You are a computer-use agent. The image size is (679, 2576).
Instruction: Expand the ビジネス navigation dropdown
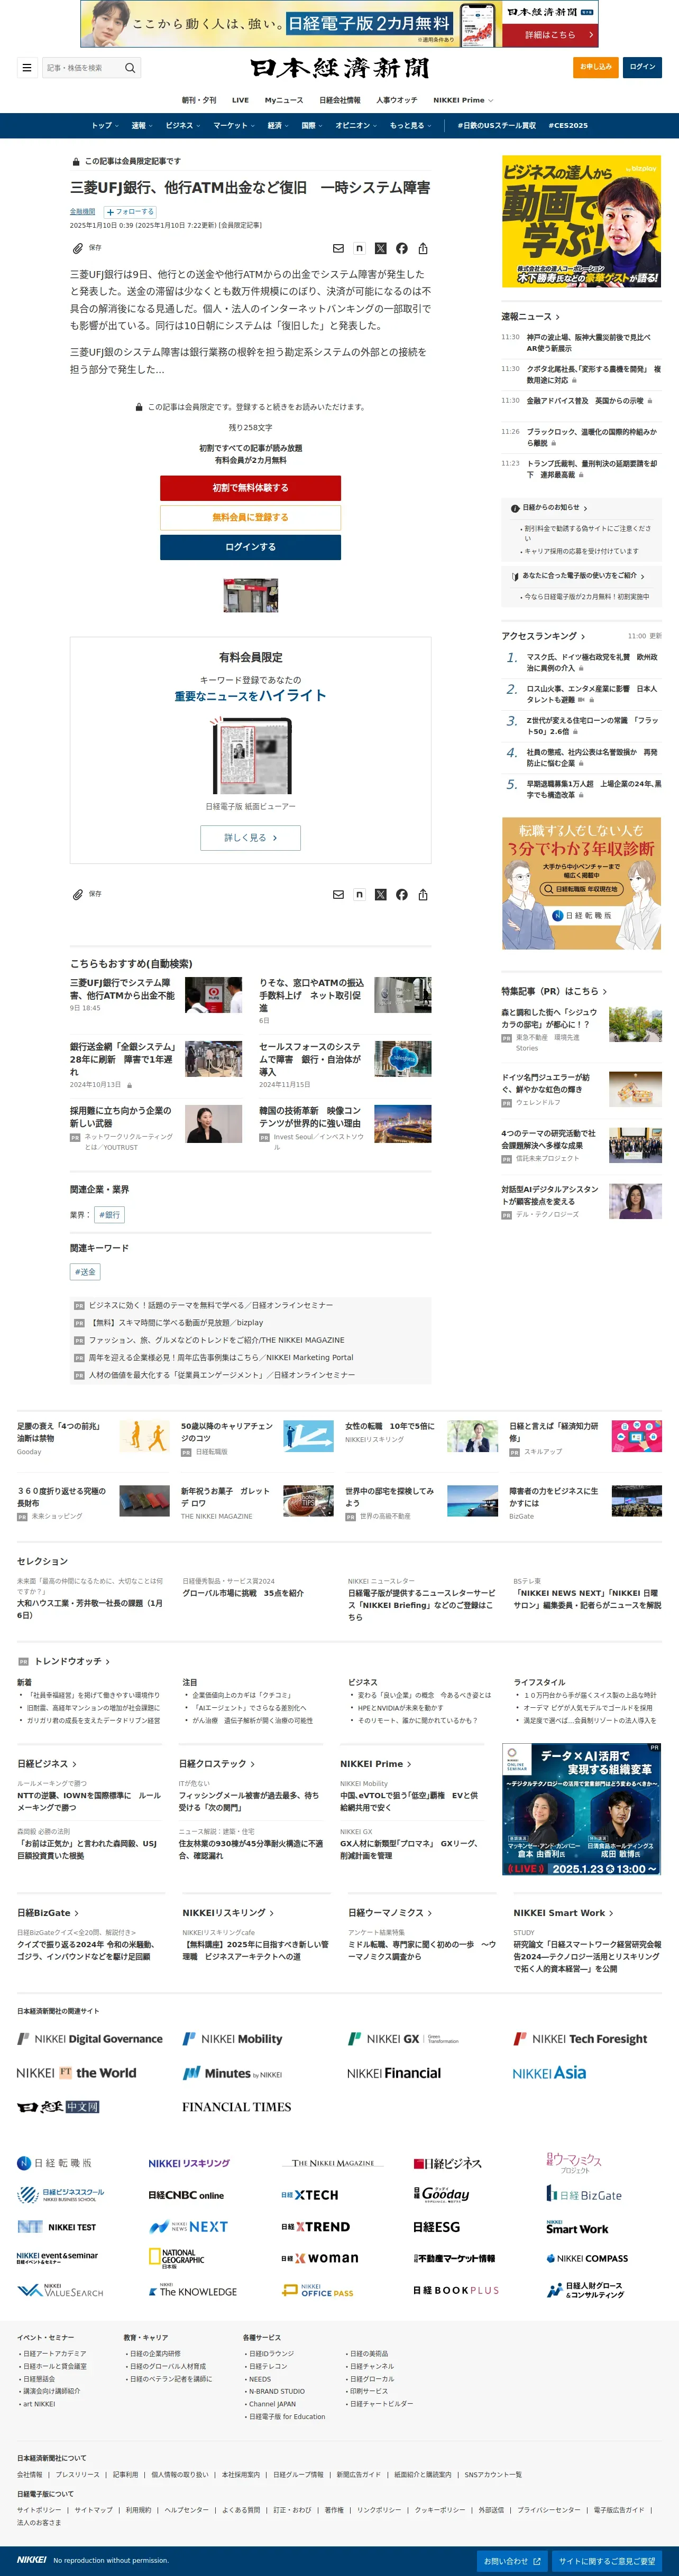182,126
